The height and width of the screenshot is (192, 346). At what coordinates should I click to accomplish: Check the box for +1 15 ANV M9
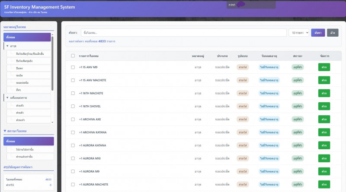tap(73, 67)
